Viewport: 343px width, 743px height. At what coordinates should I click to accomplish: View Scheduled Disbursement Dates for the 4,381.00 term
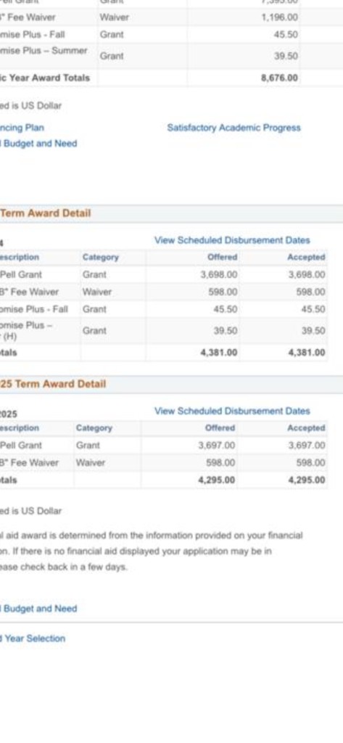[x=232, y=240]
